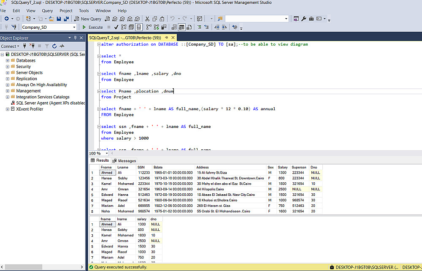Image resolution: width=422 pixels, height=271 pixels.
Task: Open the Activity Monitor in Object Explorer
Action: [x=62, y=46]
